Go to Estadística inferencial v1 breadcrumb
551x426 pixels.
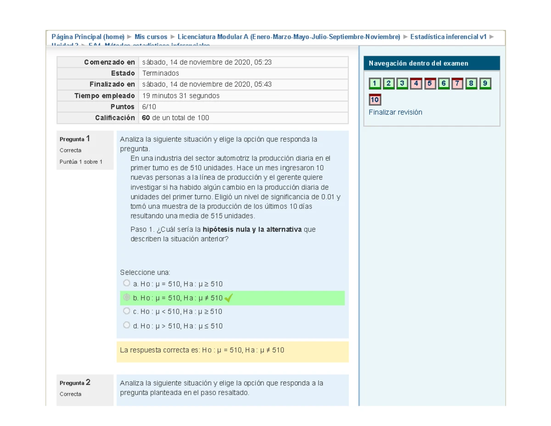(x=448, y=37)
